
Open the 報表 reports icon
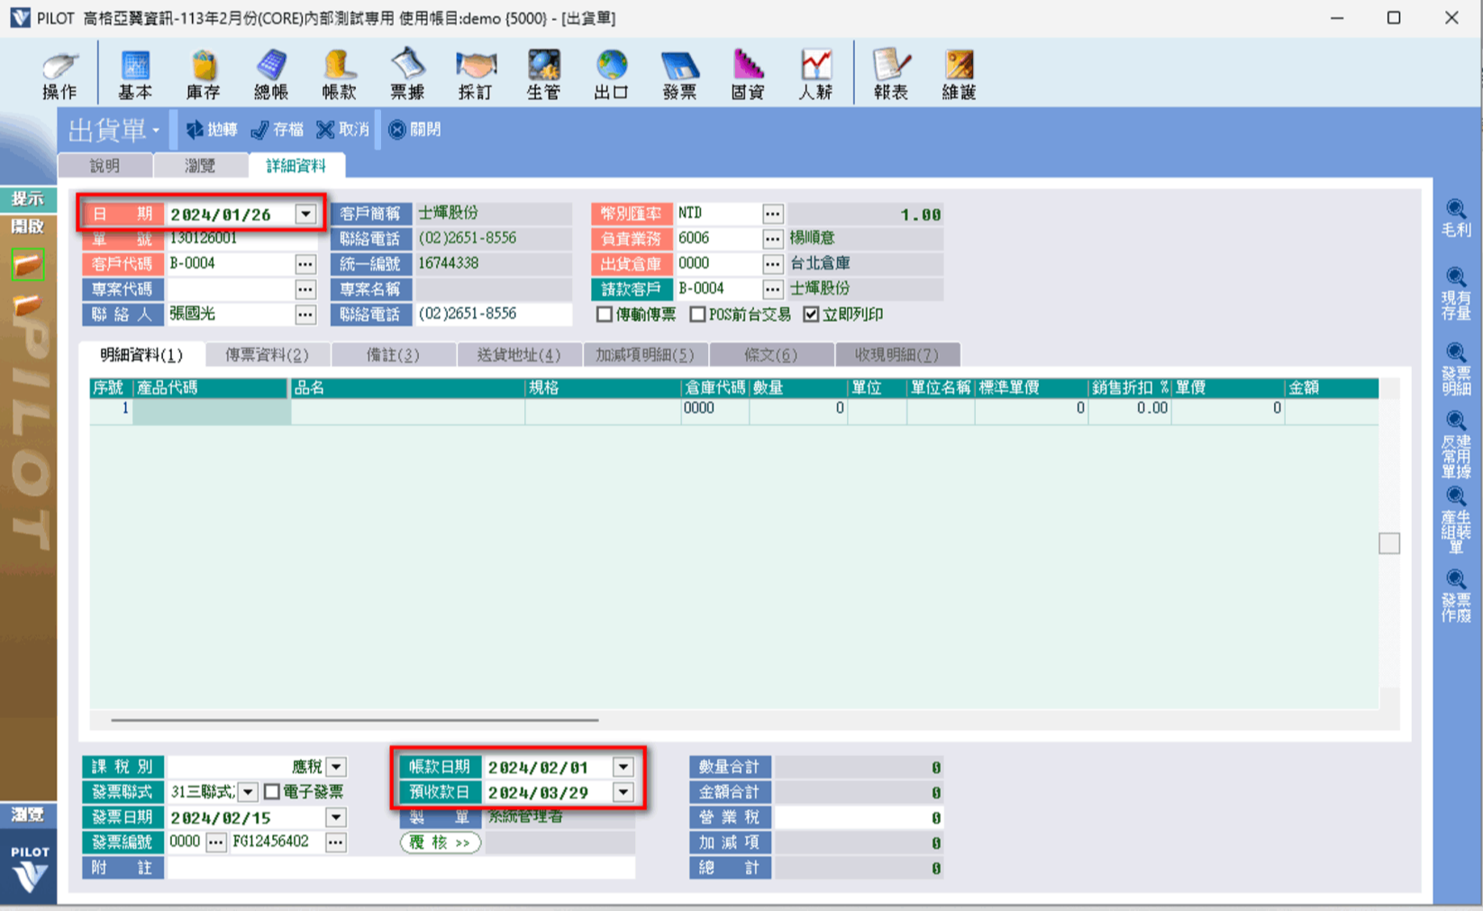[x=890, y=74]
